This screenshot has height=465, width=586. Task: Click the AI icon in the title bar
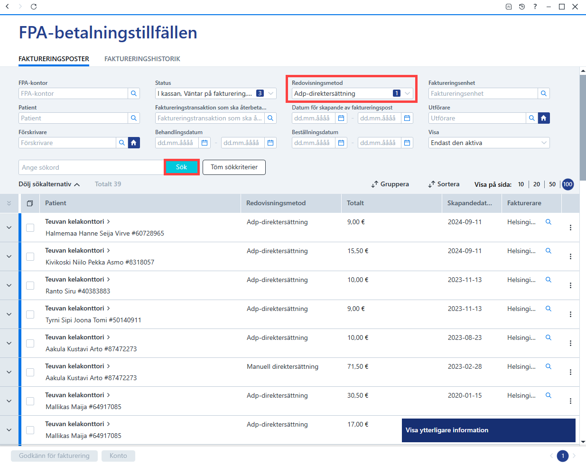tap(509, 7)
